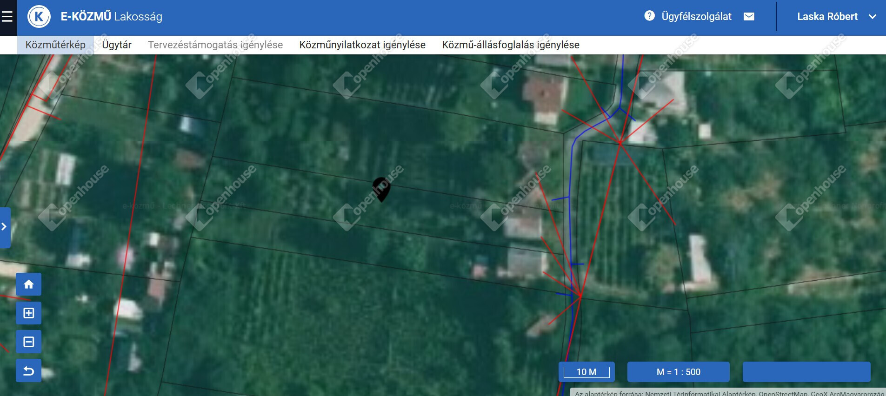Open the mail envelope icon
Viewport: 886px width, 396px height.
[749, 17]
